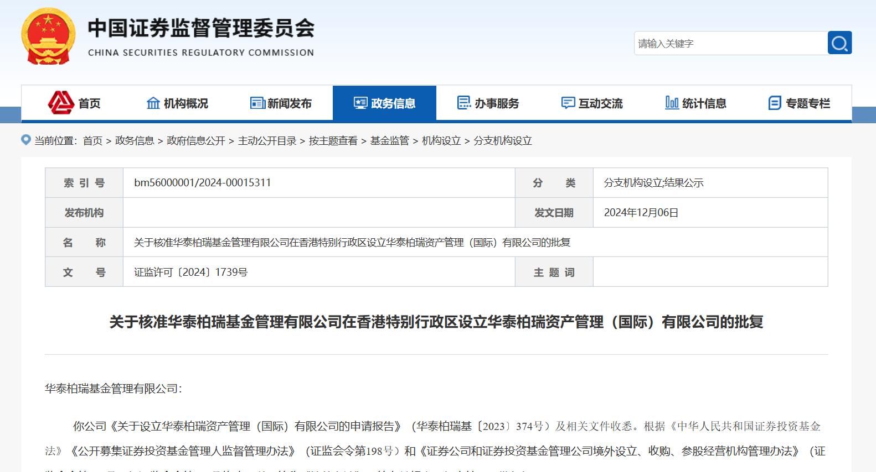Screen dimensions: 876x472
Task: Open the 专题专栏 tab
Action: (799, 103)
